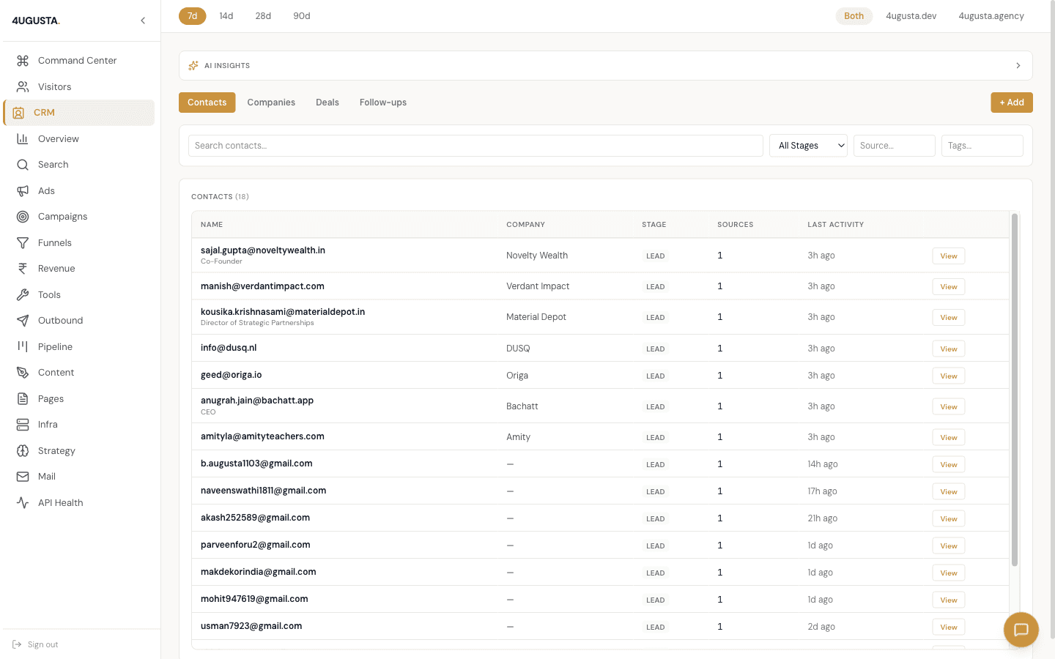Click the Search contacts input field
The width and height of the screenshot is (1055, 659).
click(x=475, y=145)
